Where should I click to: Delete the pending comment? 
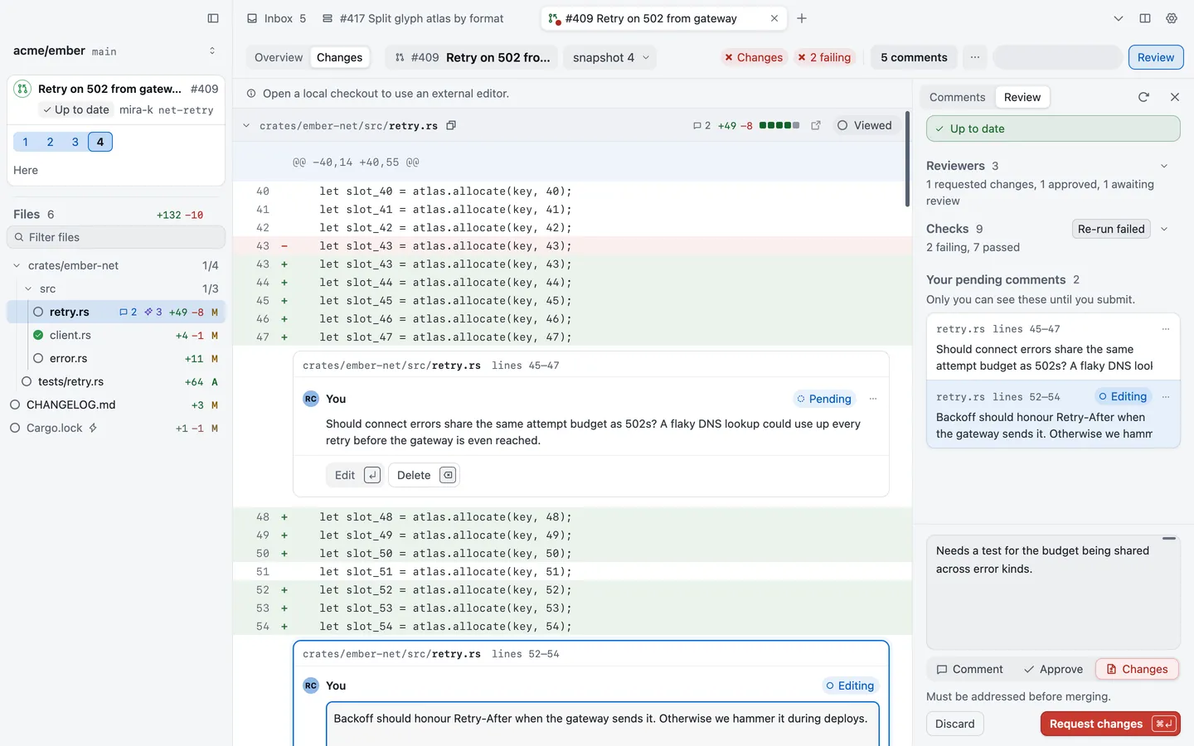[424, 475]
